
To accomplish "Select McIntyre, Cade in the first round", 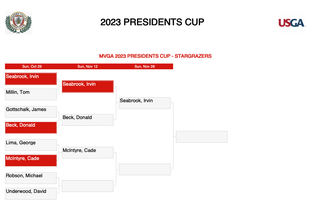I will pyautogui.click(x=31, y=161).
